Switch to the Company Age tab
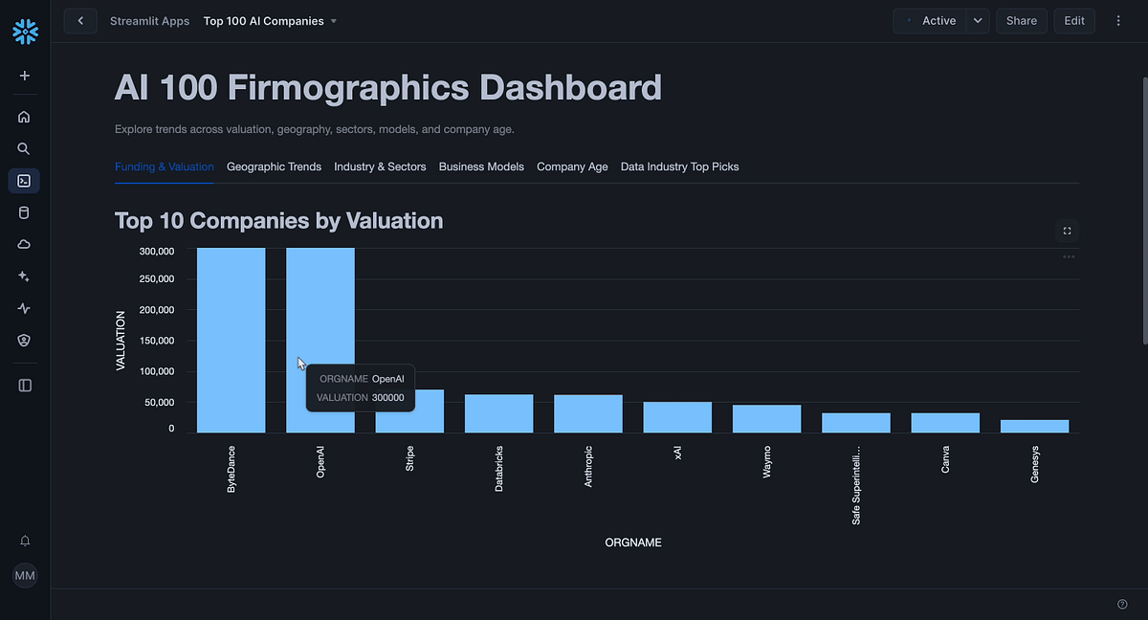This screenshot has width=1148, height=620. pos(572,166)
